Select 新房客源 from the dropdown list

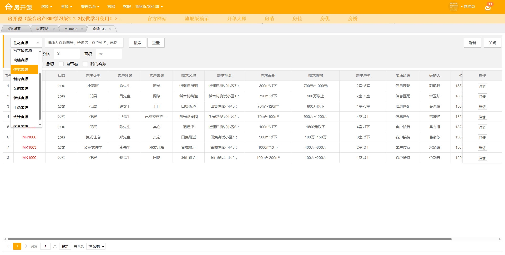[21, 79]
